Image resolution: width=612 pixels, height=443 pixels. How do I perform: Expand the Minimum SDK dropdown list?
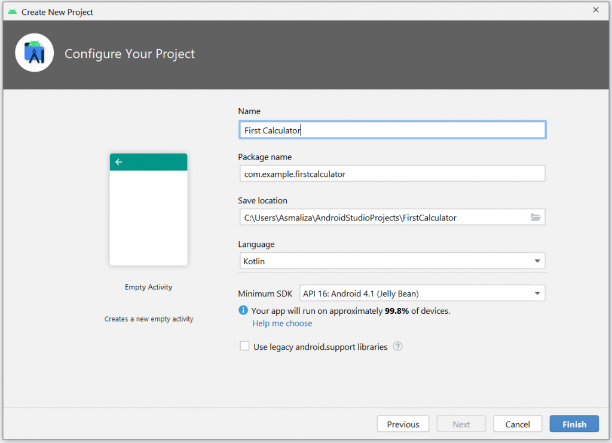click(x=421, y=293)
